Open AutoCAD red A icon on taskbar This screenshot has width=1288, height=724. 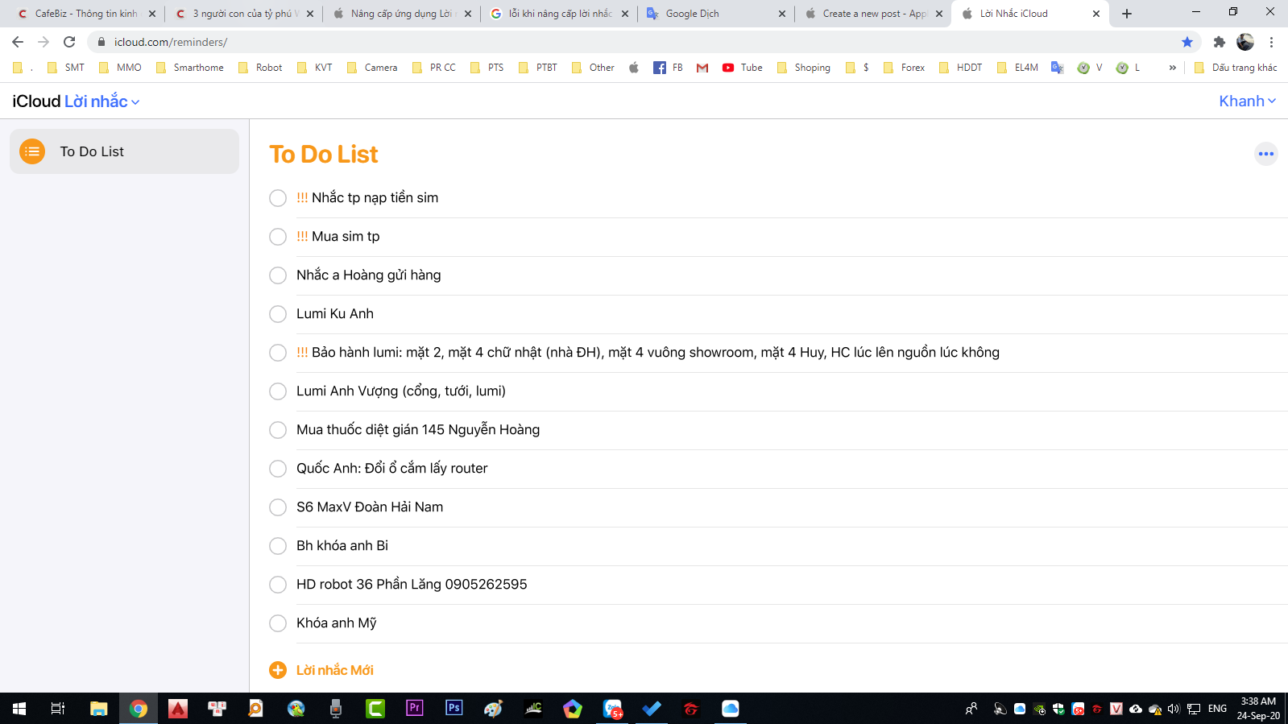(178, 708)
